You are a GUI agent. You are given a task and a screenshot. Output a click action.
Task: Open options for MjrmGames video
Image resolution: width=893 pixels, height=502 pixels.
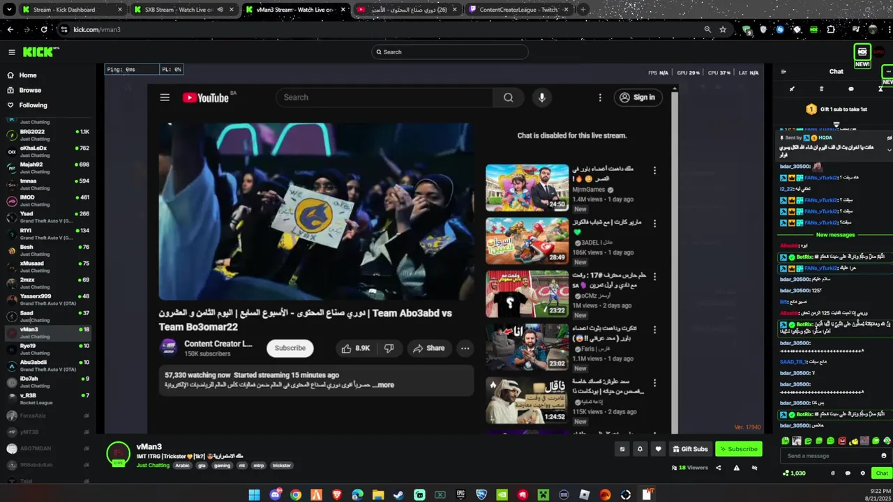point(654,170)
